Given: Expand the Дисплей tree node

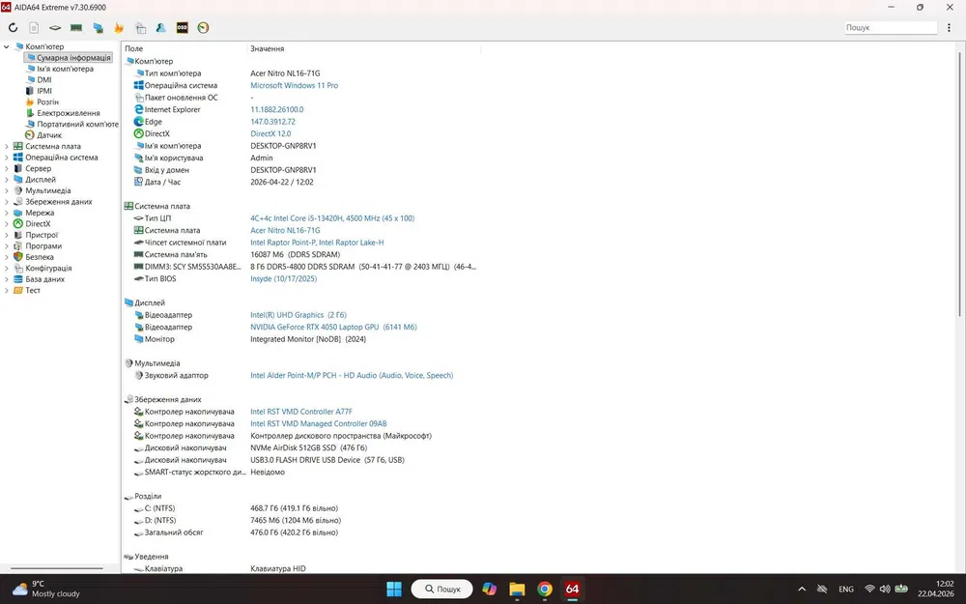Looking at the screenshot, I should [7, 180].
